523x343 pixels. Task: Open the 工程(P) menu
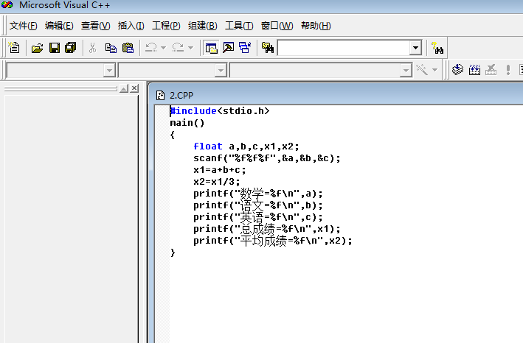pyautogui.click(x=166, y=26)
